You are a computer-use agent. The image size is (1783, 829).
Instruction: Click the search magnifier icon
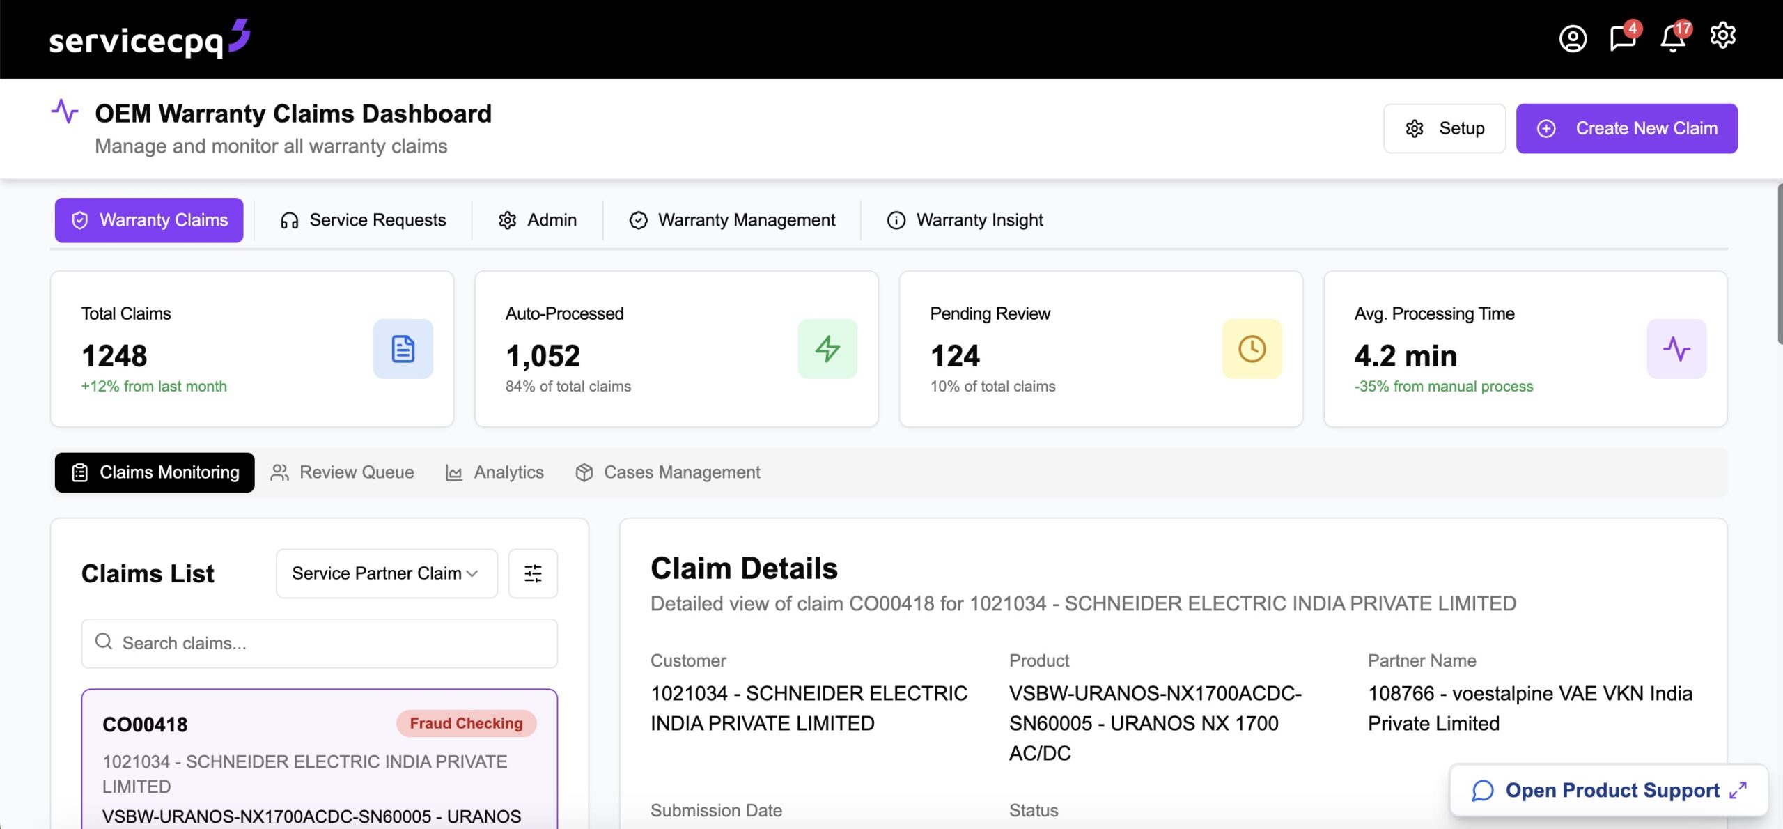[104, 642]
